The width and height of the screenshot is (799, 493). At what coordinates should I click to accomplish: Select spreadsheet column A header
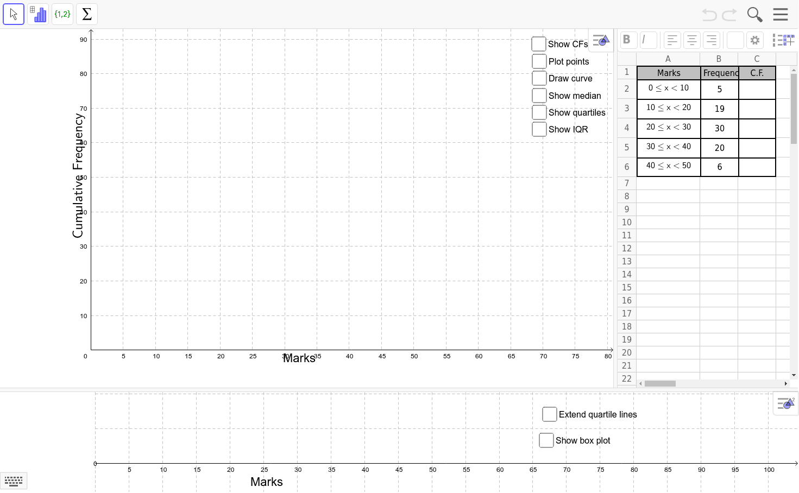[x=668, y=59]
